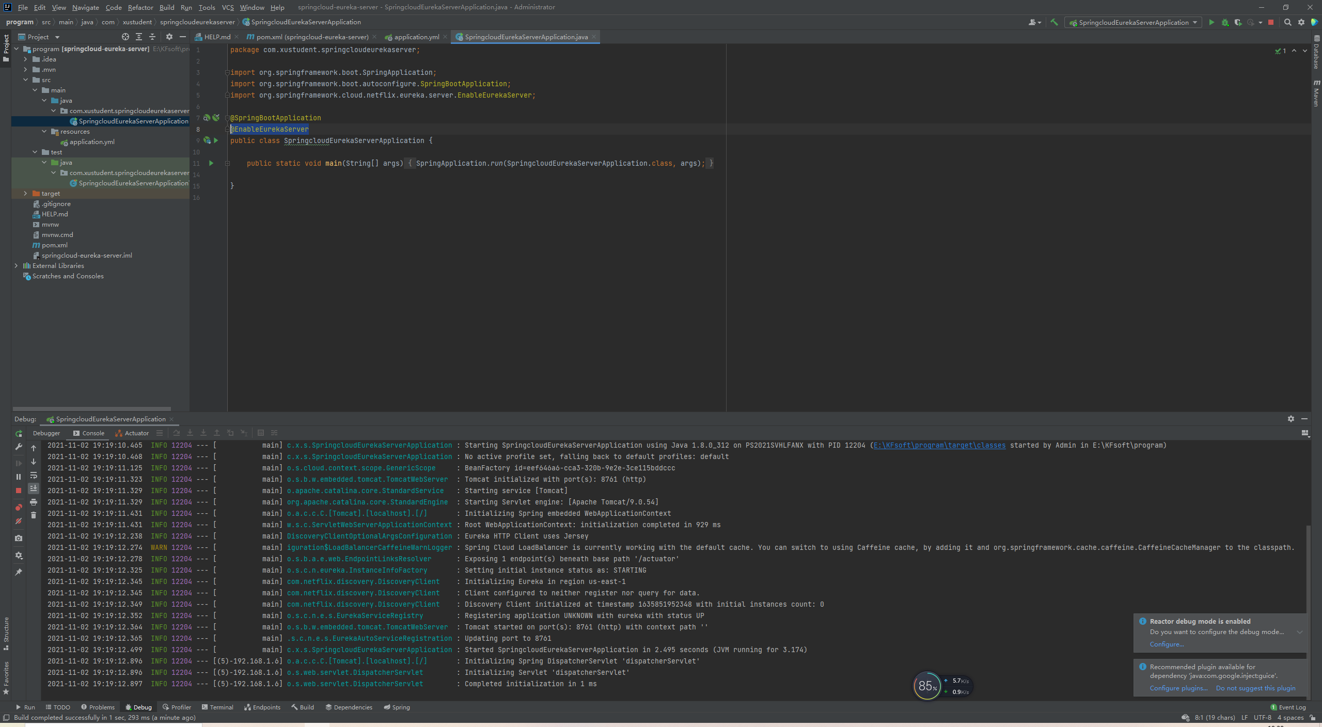This screenshot has width=1322, height=727.
Task: Click the Project panel horizontal scrollbar
Action: [x=91, y=408]
